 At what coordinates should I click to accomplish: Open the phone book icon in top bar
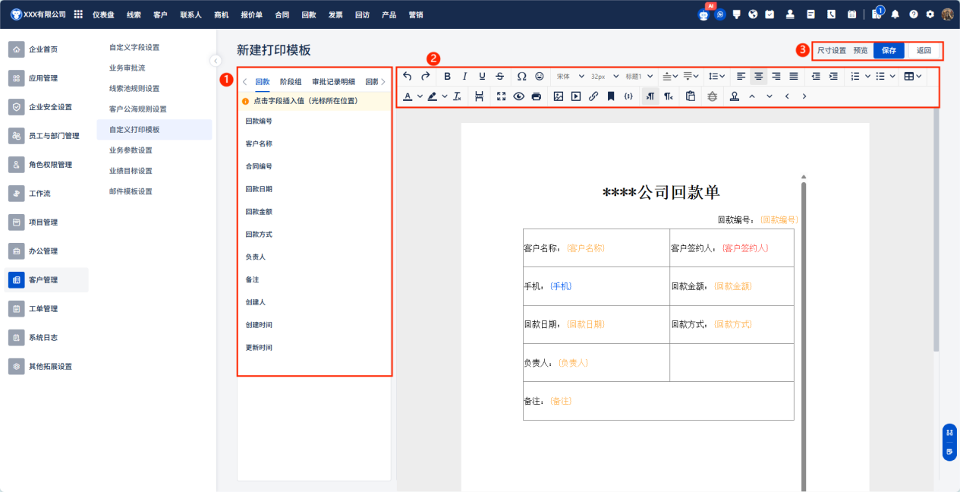831,14
